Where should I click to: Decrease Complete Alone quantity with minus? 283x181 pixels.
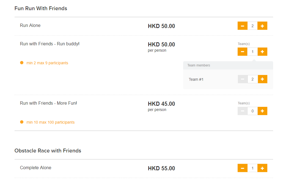coord(242,168)
